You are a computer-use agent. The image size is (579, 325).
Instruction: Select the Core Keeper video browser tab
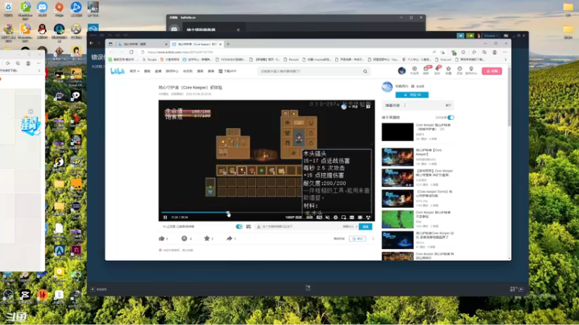196,44
